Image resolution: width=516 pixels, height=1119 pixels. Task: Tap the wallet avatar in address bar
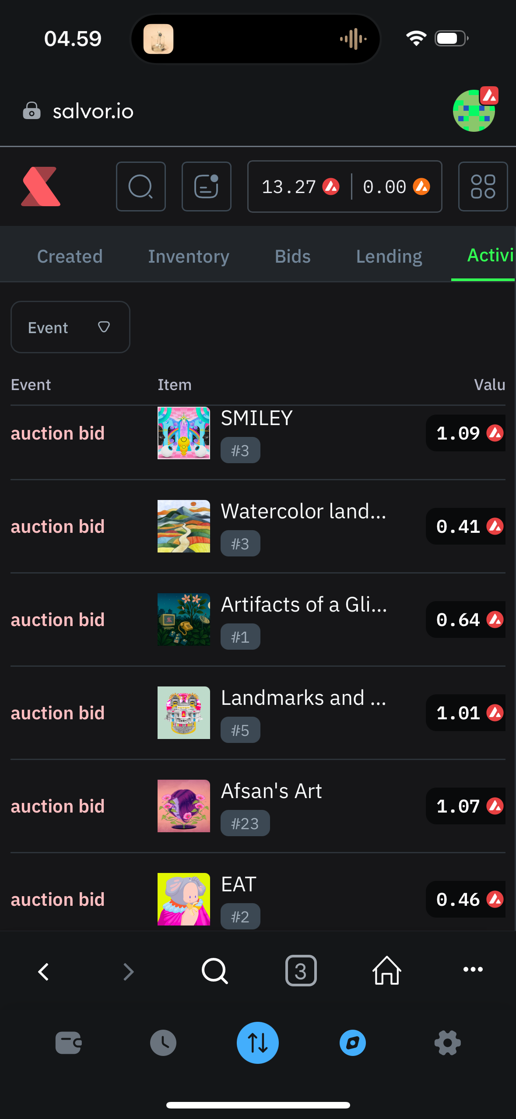coord(474,110)
